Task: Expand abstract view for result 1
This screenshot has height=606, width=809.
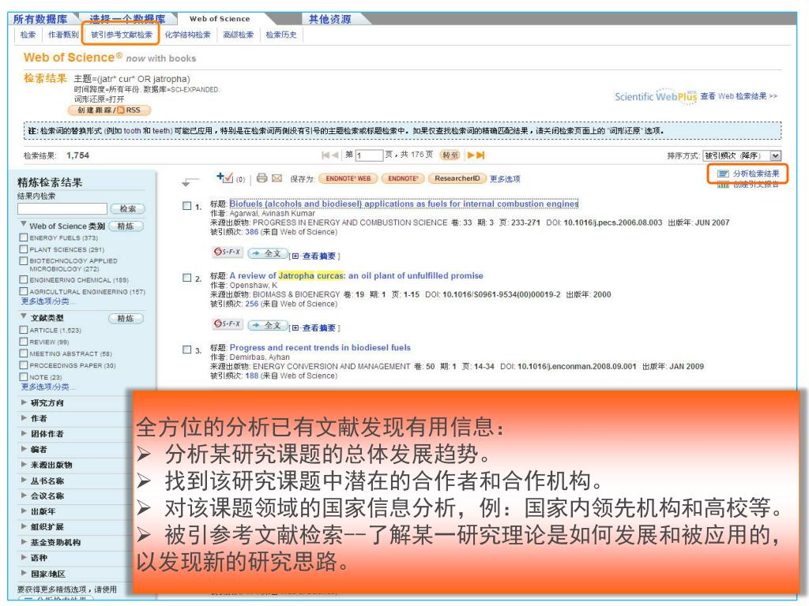Action: click(x=315, y=256)
